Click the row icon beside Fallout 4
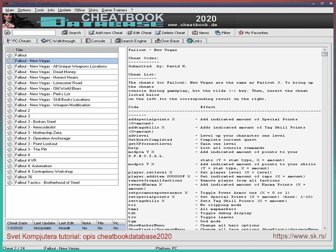Viewport: 336px width, 252px height. [10, 155]
